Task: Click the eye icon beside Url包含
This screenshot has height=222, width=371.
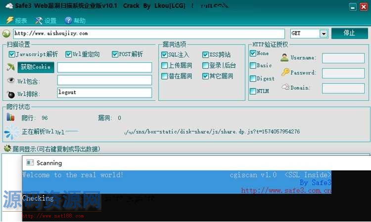Action: pyautogui.click(x=10, y=80)
